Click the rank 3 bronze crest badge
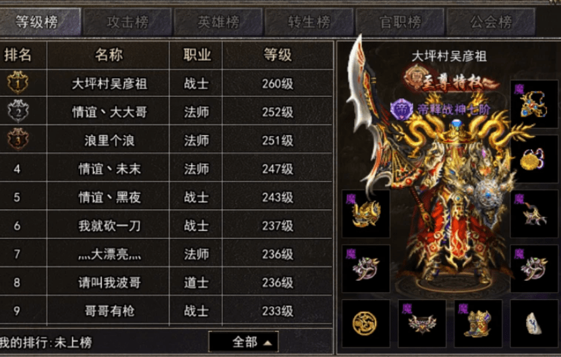Viewport: 561px width, 357px height. [18, 139]
